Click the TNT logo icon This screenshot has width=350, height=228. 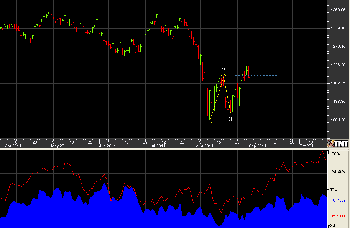pyautogui.click(x=338, y=144)
